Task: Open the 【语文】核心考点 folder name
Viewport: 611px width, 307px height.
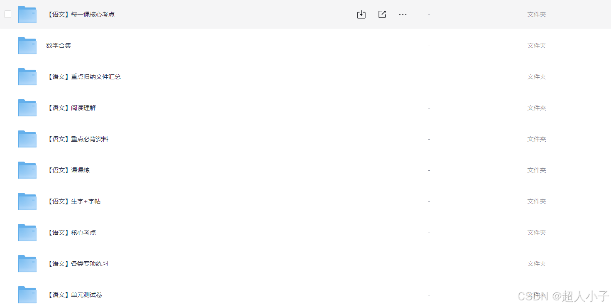Action: 71,233
